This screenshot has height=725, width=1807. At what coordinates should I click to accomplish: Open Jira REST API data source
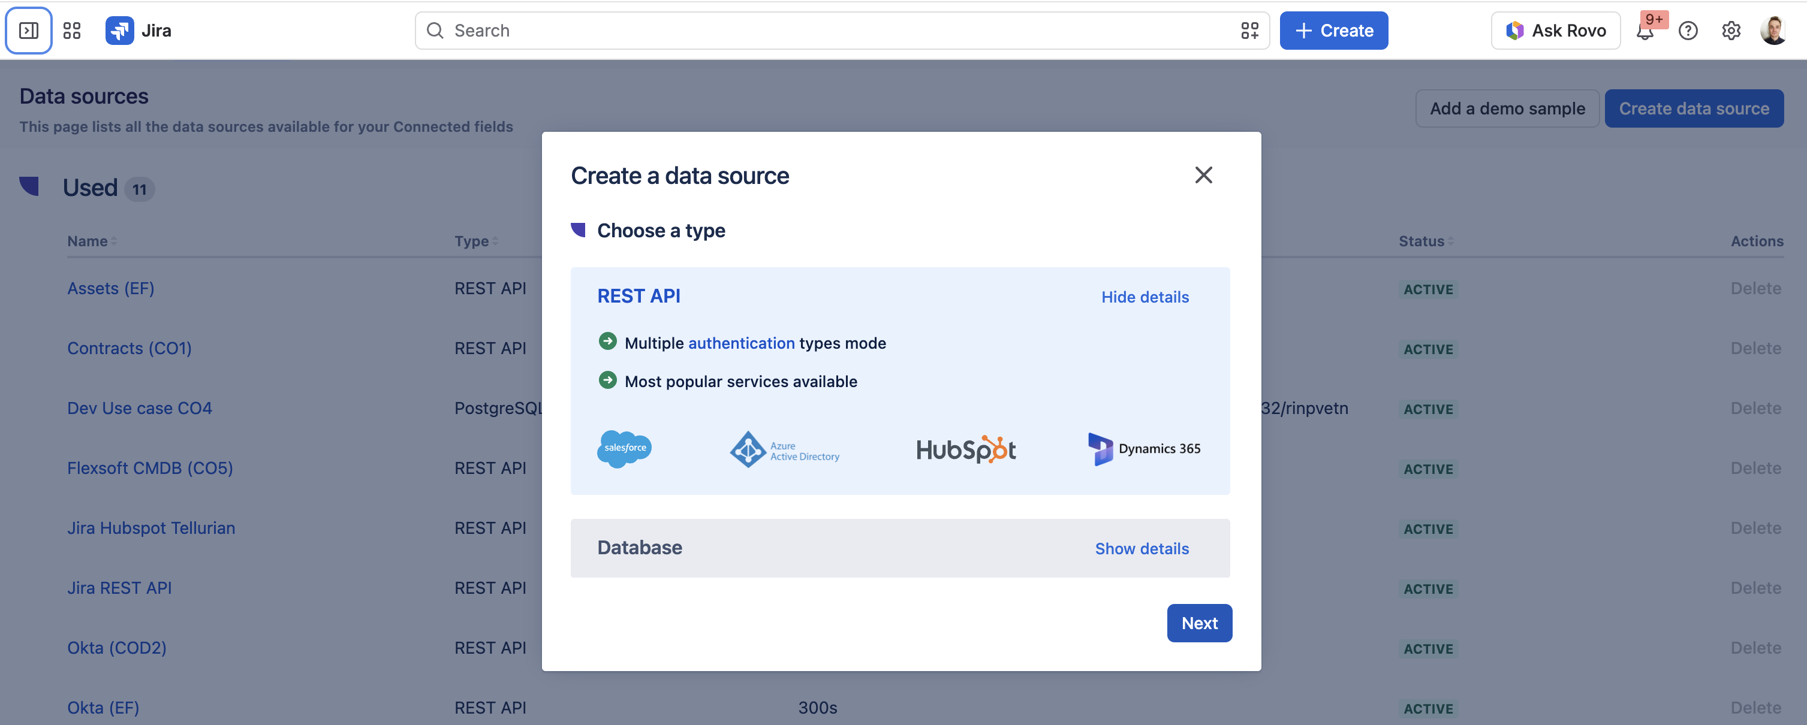click(x=119, y=588)
